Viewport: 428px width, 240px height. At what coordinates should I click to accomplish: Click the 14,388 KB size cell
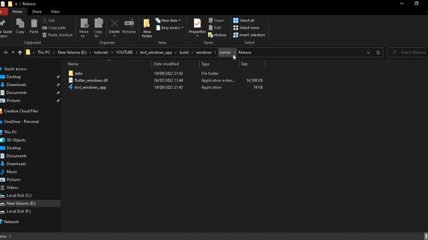pyautogui.click(x=254, y=80)
